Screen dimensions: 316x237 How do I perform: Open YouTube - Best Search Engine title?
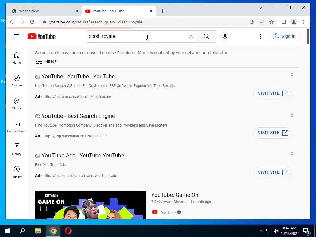point(78,116)
